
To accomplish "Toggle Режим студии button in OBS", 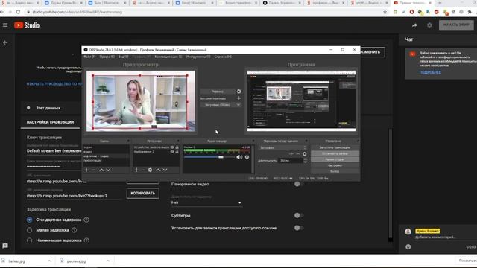I will point(335,159).
